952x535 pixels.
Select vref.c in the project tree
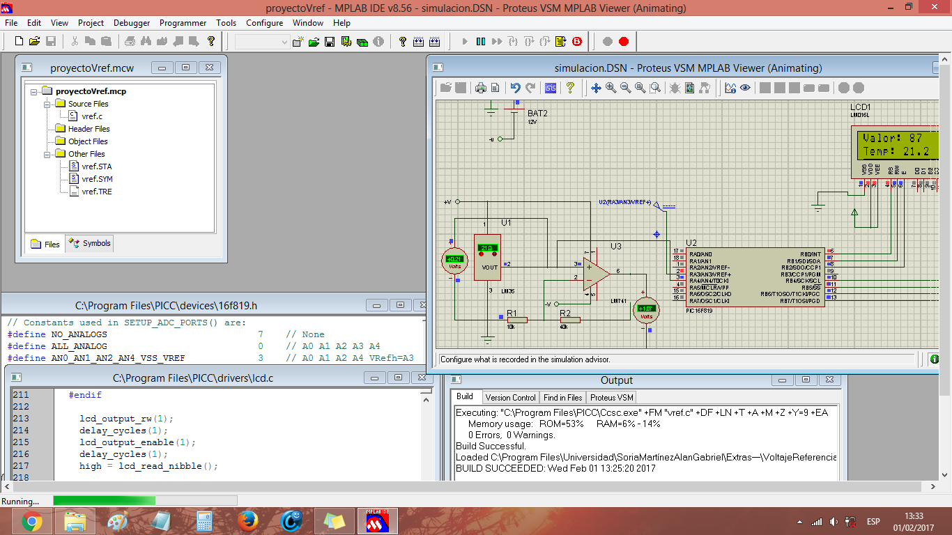91,116
